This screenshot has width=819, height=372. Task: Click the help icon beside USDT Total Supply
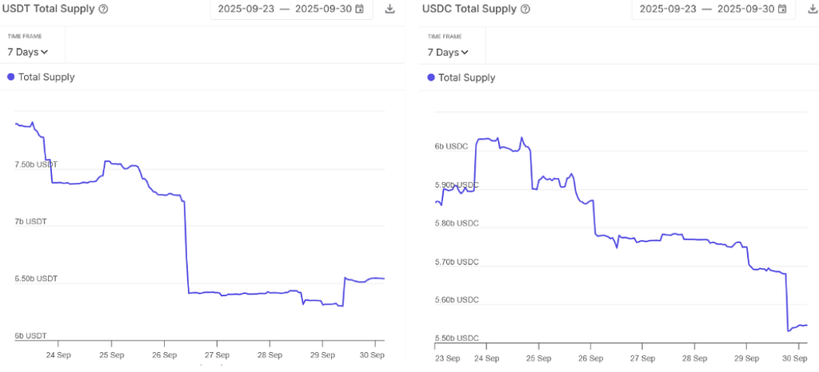103,10
